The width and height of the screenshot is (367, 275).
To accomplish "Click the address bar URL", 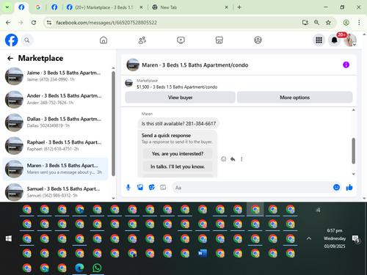I will 106,23.
